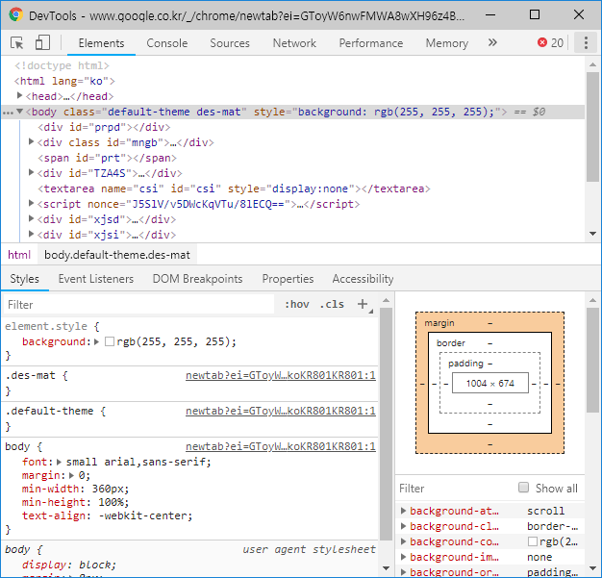Open color picker for element.style background swatch
The height and width of the screenshot is (578, 602).
(110, 341)
